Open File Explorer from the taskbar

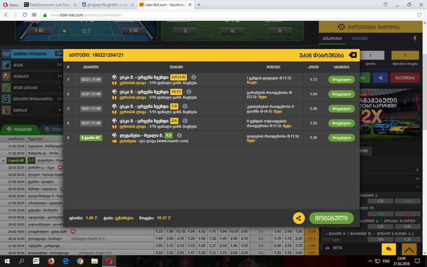pyautogui.click(x=95, y=261)
